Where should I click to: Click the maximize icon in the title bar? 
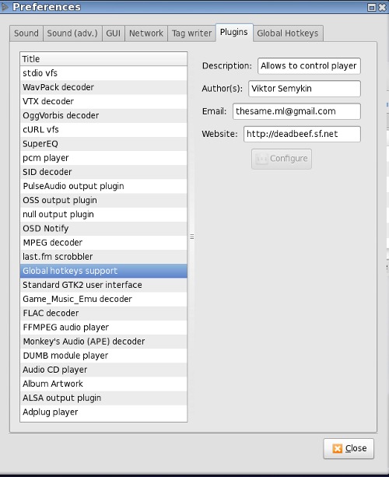click(x=371, y=7)
